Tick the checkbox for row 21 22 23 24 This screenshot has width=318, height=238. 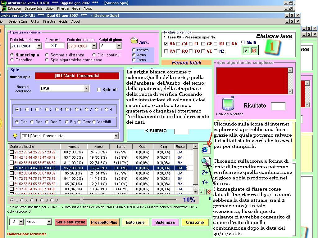(11, 152)
